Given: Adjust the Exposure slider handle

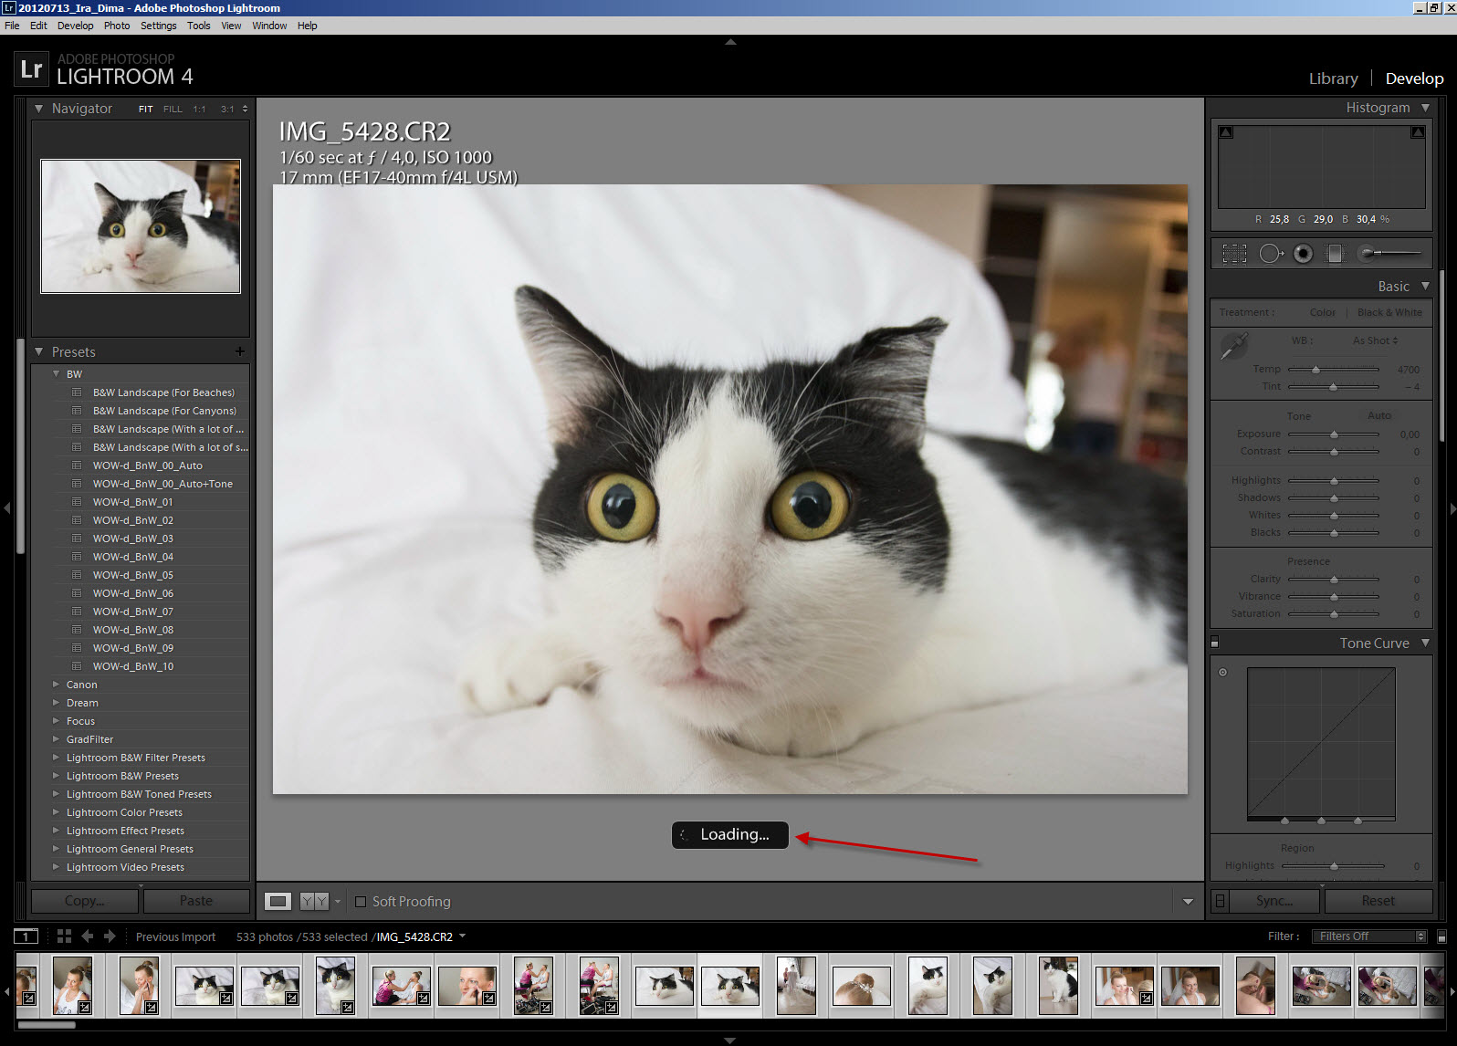Looking at the screenshot, I should 1334,434.
